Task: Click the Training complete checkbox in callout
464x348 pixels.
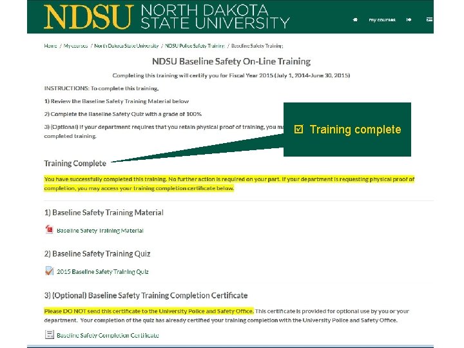Action: (298, 130)
